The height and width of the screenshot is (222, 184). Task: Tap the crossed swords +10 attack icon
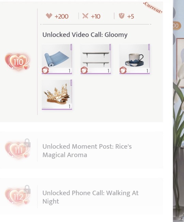[85, 16]
